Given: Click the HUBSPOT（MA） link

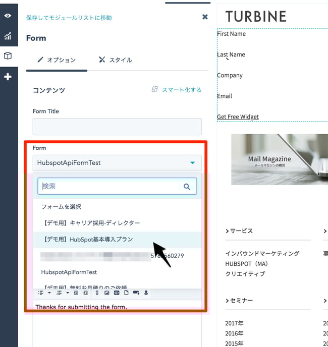Looking at the screenshot, I should click(247, 264).
